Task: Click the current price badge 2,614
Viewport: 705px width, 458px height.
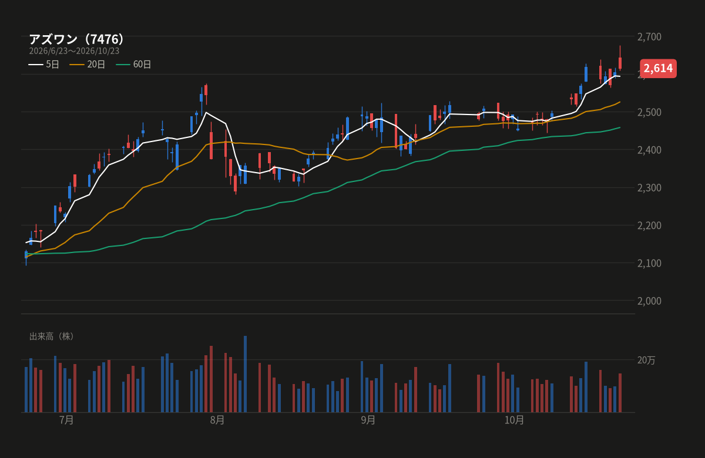Action: (658, 68)
